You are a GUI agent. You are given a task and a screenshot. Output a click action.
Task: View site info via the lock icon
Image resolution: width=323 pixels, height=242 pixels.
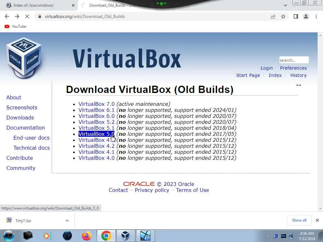[x=40, y=16]
